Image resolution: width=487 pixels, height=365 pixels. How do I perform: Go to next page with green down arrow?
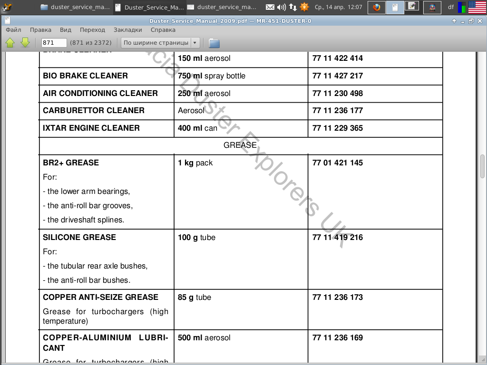[25, 42]
